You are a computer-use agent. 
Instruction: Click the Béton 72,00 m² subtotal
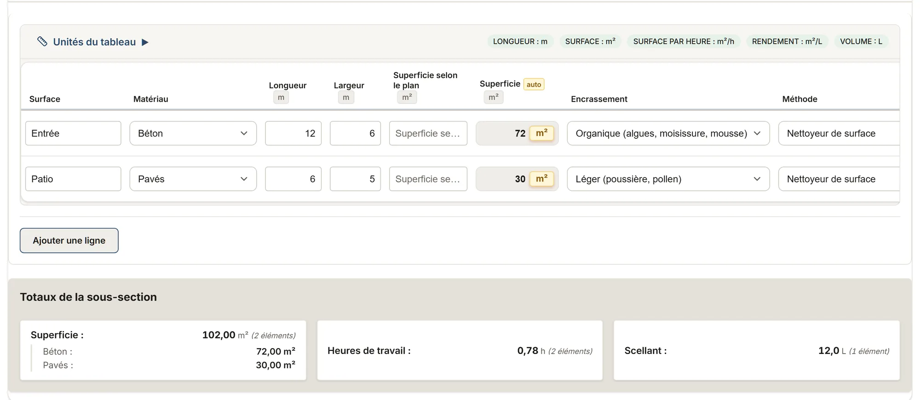(276, 352)
